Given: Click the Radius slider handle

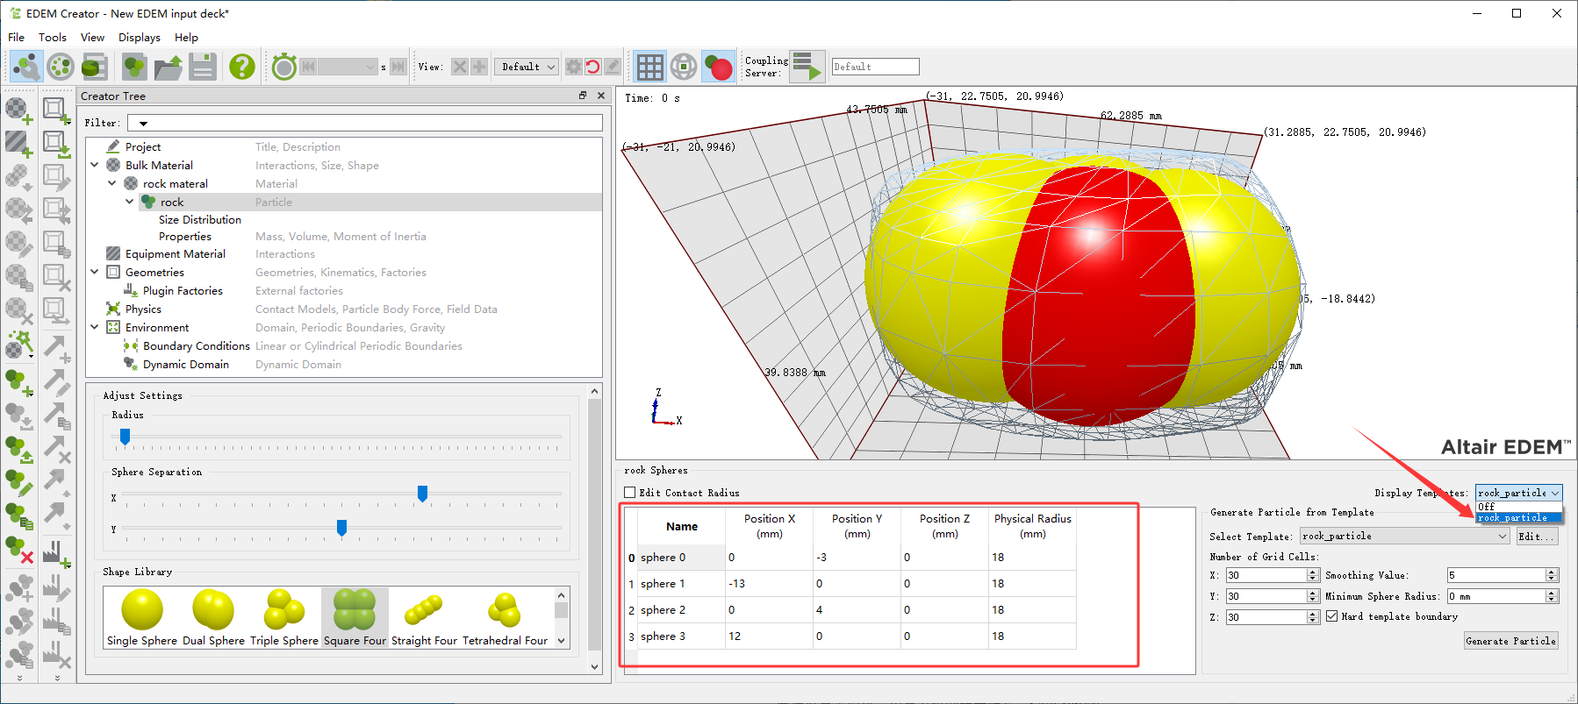Looking at the screenshot, I should (x=125, y=437).
